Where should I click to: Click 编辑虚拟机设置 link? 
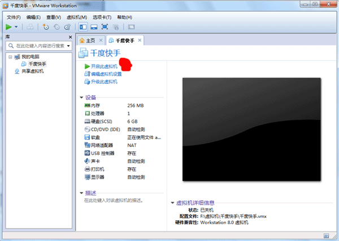106,74
